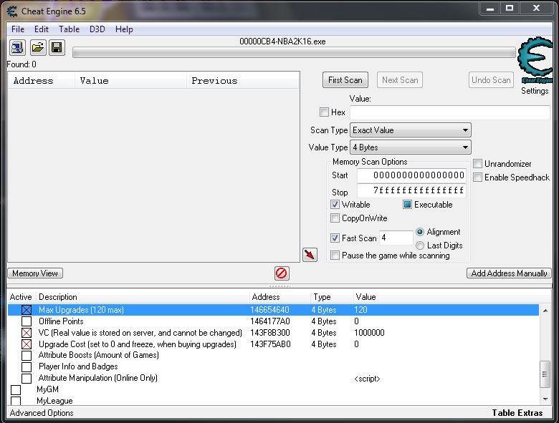
Task: Click the Cheat Engine title bar icon
Action: click(11, 11)
